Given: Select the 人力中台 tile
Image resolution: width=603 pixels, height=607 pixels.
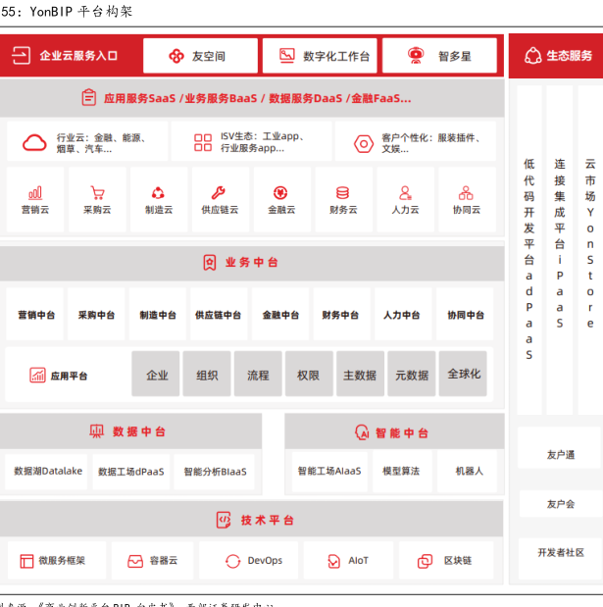Looking at the screenshot, I should click(403, 315).
